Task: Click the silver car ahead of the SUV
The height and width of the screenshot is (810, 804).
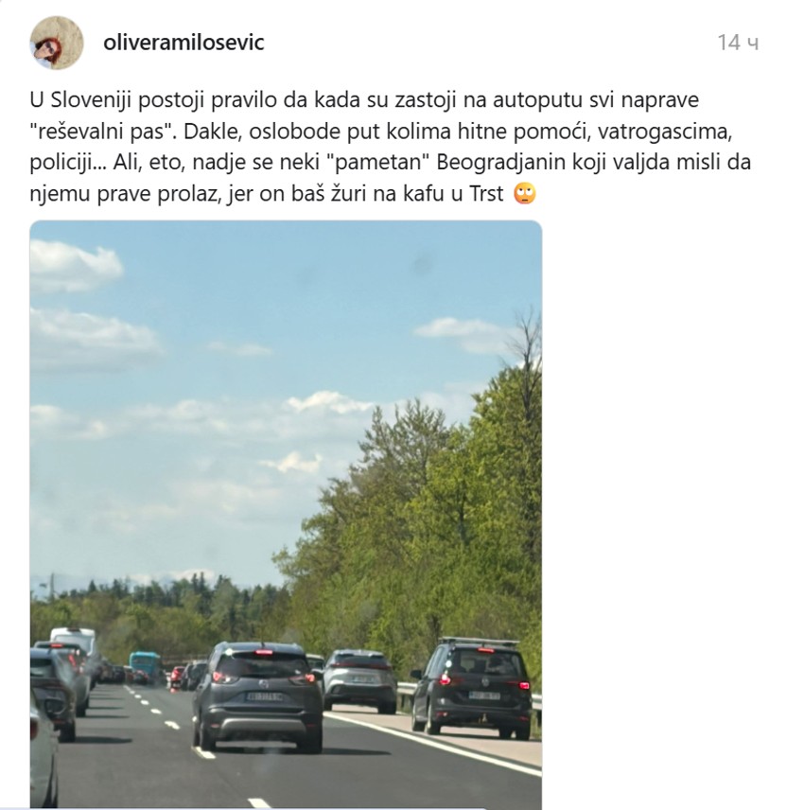Action: [x=358, y=679]
